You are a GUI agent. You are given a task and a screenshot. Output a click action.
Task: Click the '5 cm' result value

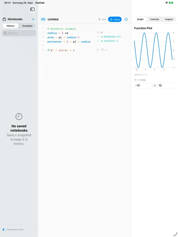100,32
